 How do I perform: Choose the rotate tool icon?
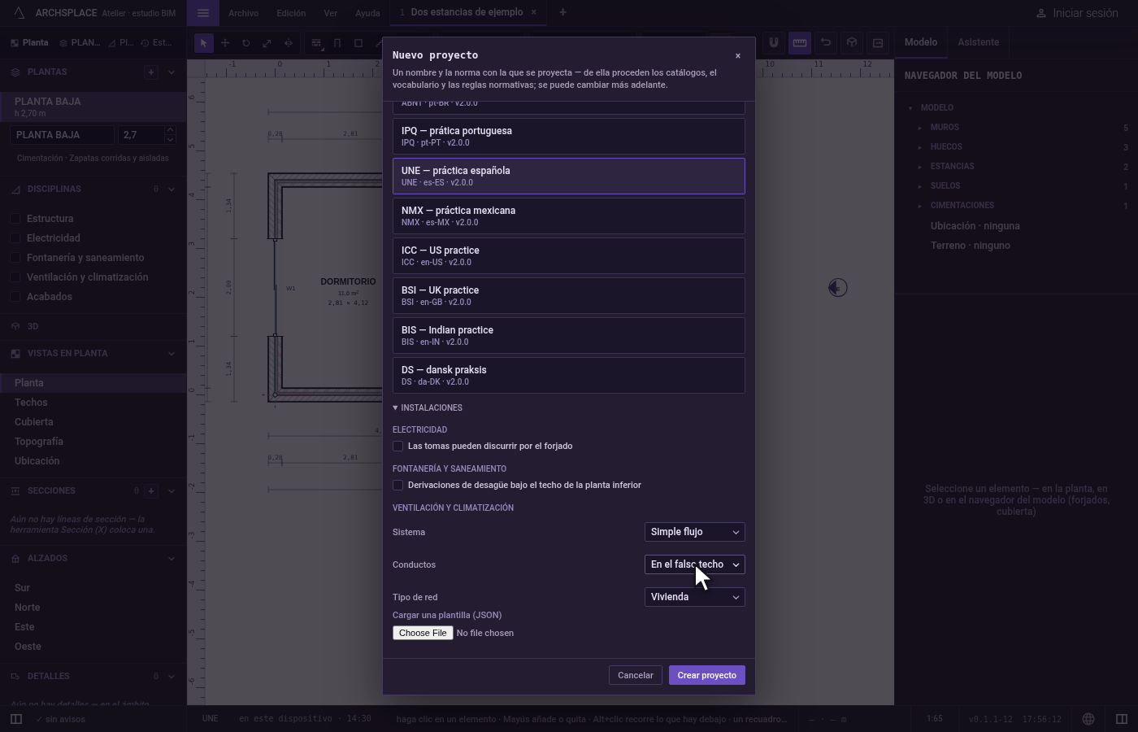(245, 43)
